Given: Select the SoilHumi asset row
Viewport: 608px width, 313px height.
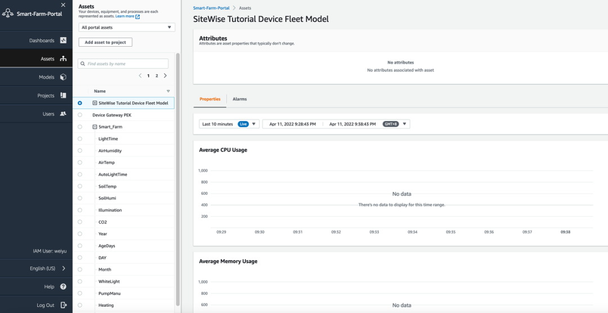Looking at the screenshot, I should click(124, 198).
